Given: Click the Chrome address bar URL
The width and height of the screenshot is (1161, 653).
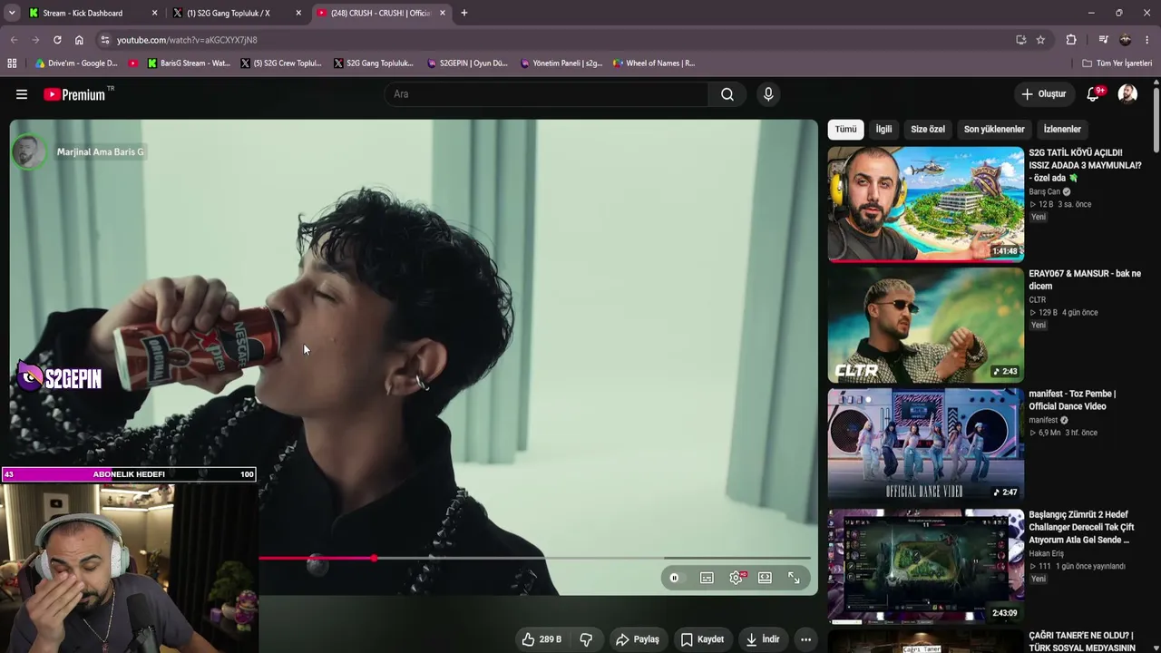Looking at the screenshot, I should [187, 40].
